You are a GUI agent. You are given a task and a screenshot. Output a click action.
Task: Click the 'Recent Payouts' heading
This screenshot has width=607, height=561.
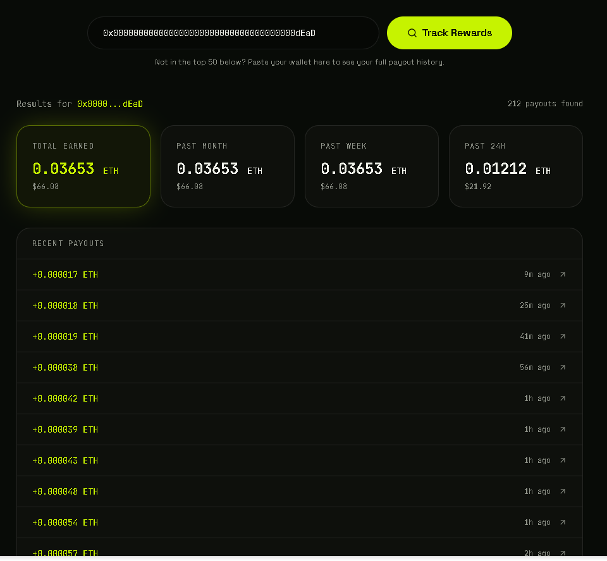click(68, 243)
